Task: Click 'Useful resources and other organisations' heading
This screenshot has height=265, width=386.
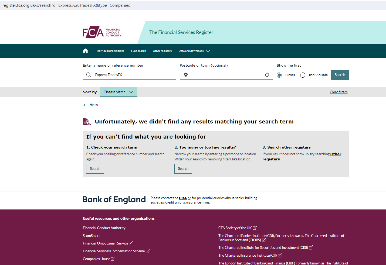Action: click(119, 219)
